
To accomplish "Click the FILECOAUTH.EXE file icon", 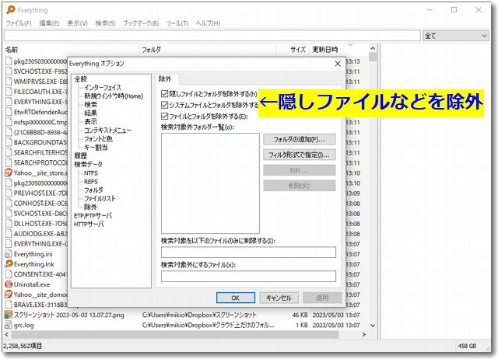I will point(9,92).
